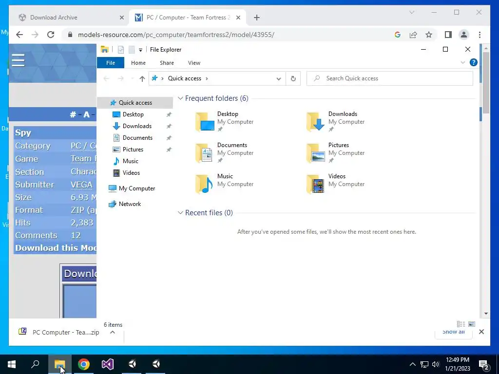Switch to the Large icons view layout
This screenshot has width=499, height=374.
tap(472, 324)
